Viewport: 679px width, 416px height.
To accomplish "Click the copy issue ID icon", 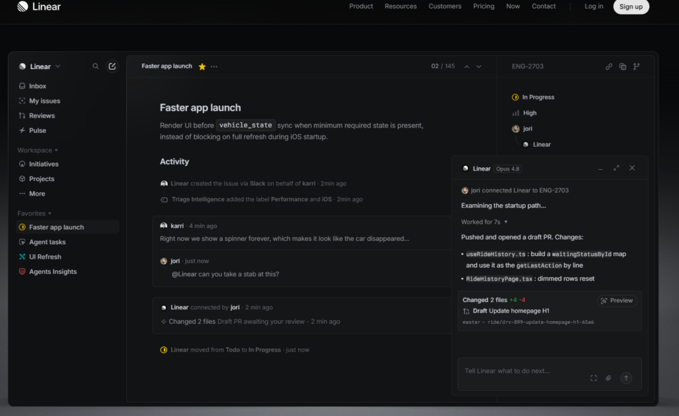I will (623, 67).
